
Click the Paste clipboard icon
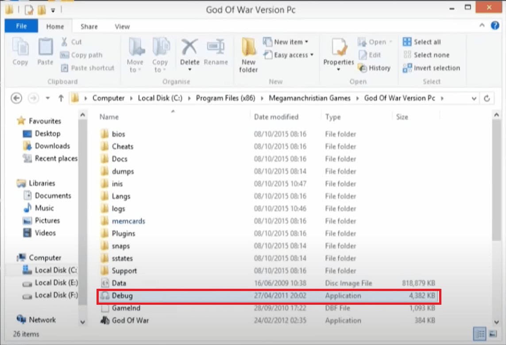click(x=45, y=51)
